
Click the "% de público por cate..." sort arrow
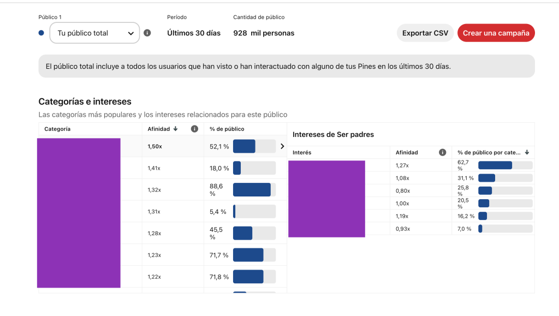tap(527, 153)
